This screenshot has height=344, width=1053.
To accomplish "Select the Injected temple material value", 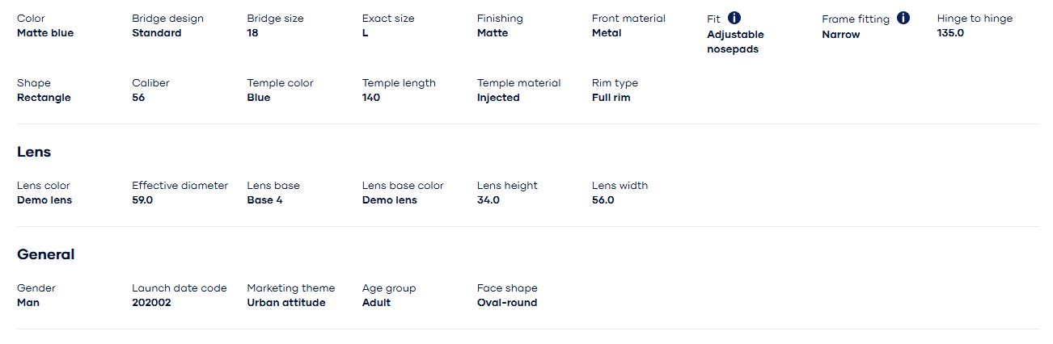I will pyautogui.click(x=498, y=98).
